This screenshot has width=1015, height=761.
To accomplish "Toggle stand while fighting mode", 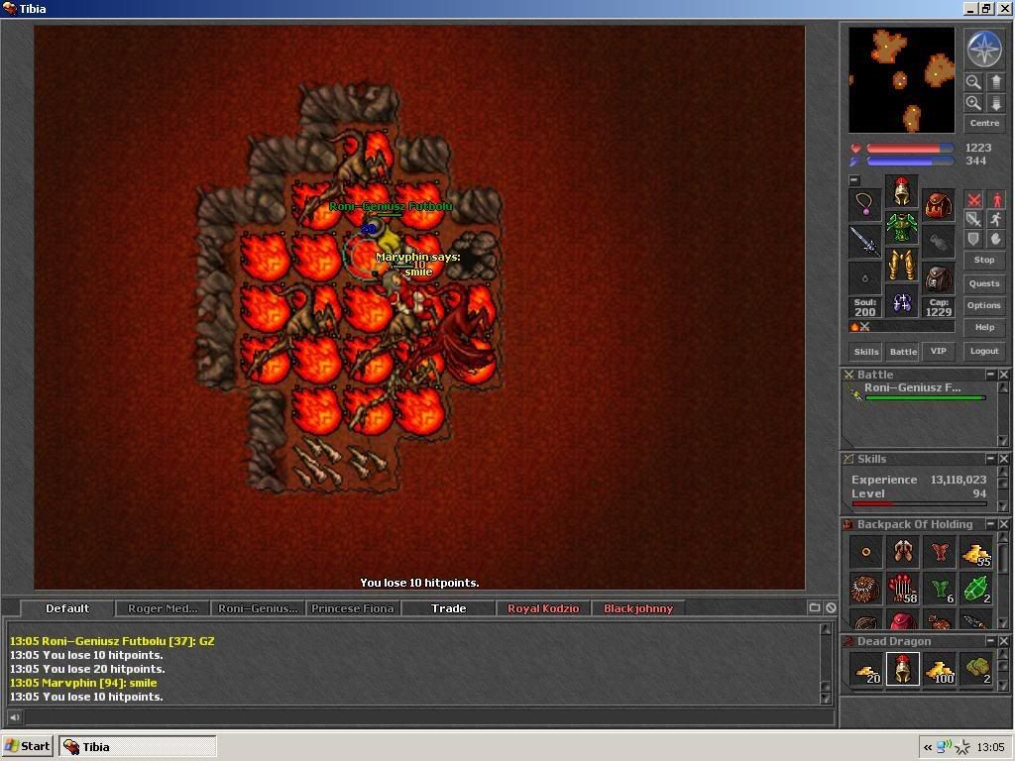I will click(x=995, y=200).
